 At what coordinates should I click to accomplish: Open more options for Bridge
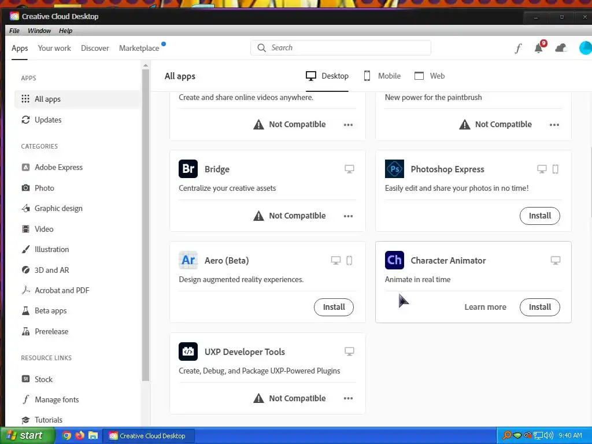[x=348, y=216]
